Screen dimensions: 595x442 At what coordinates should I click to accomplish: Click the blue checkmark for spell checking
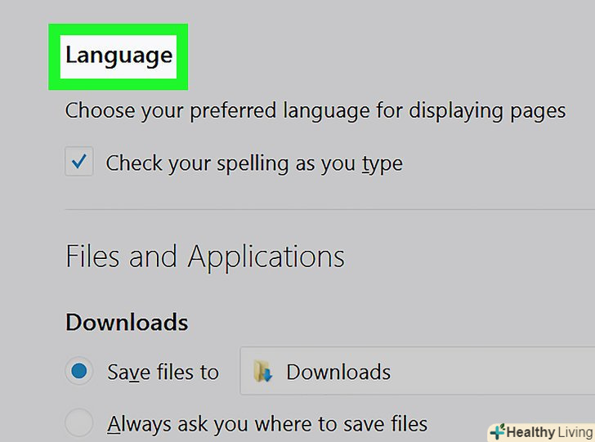point(79,163)
